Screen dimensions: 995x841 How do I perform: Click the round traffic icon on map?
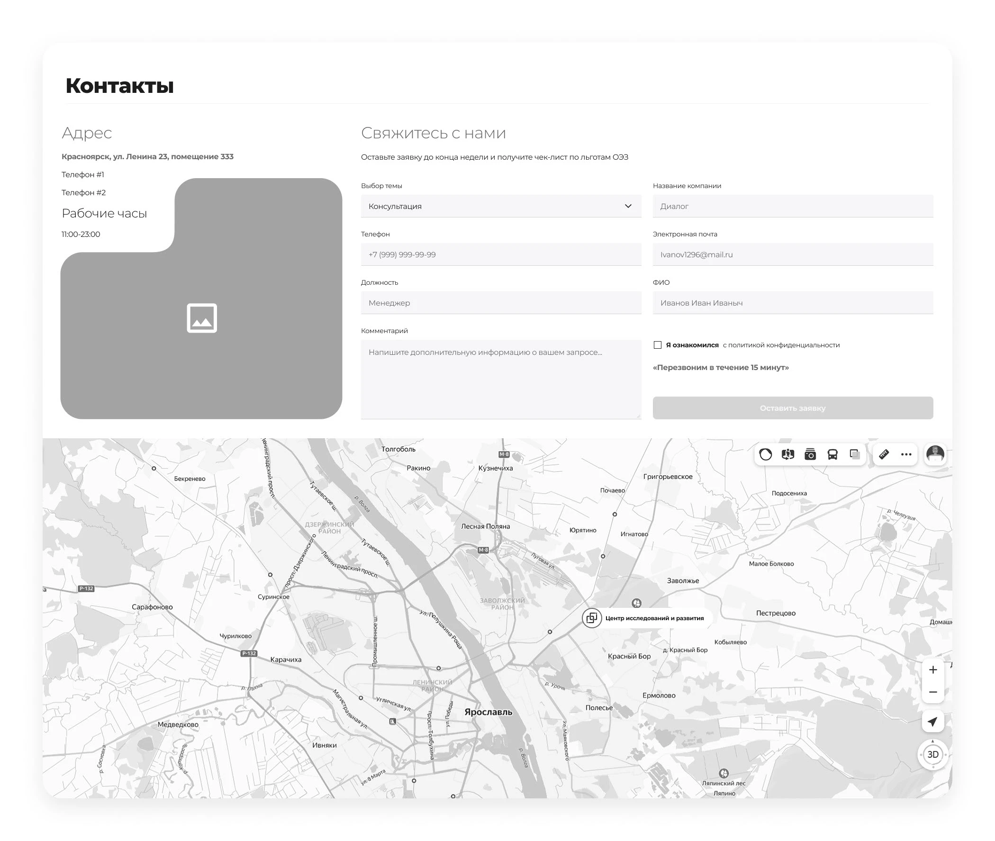click(x=765, y=454)
